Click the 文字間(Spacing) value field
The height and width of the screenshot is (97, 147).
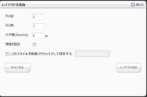[x=38, y=36]
